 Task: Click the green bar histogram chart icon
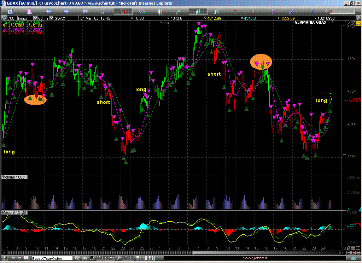(198, 12)
